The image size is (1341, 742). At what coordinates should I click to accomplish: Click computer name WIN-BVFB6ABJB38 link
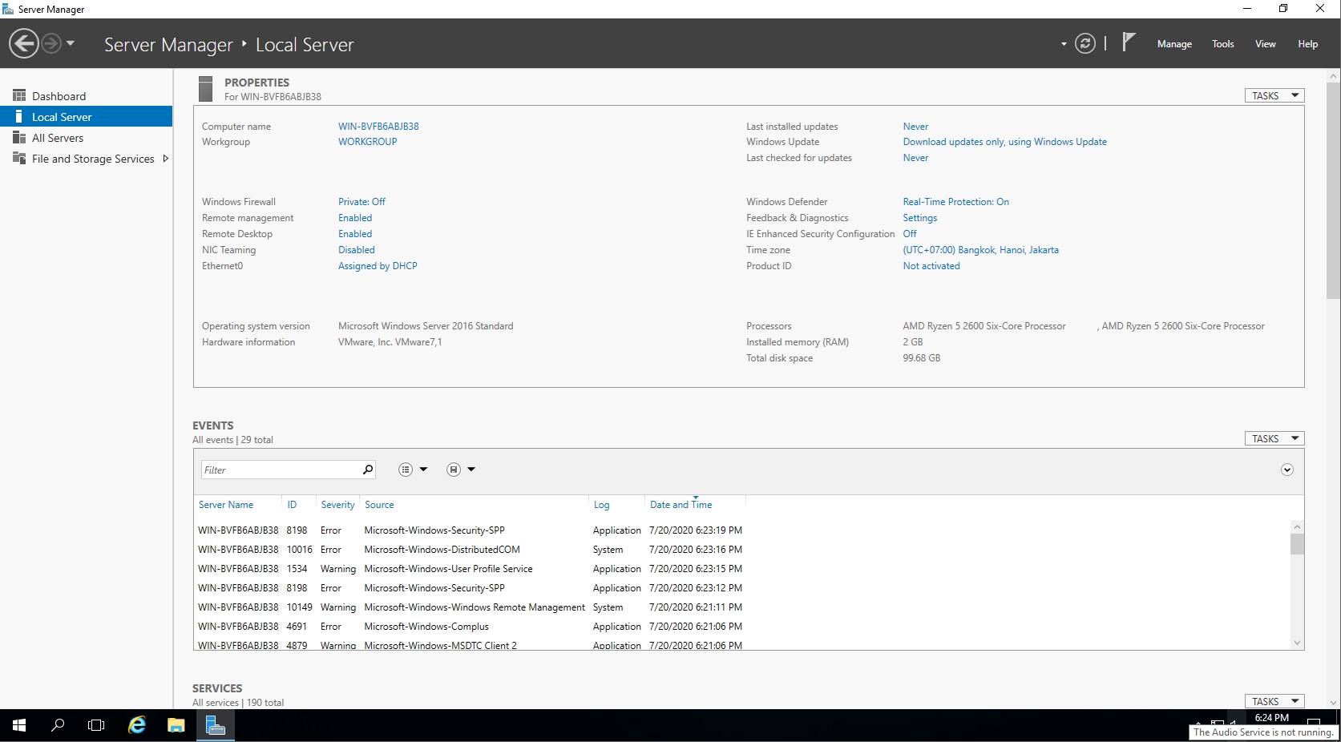378,127
